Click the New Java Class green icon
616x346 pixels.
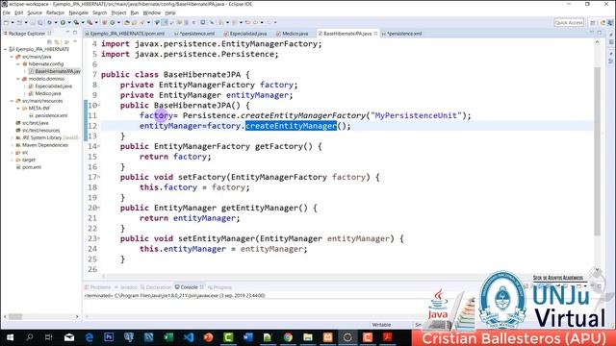click(113, 22)
